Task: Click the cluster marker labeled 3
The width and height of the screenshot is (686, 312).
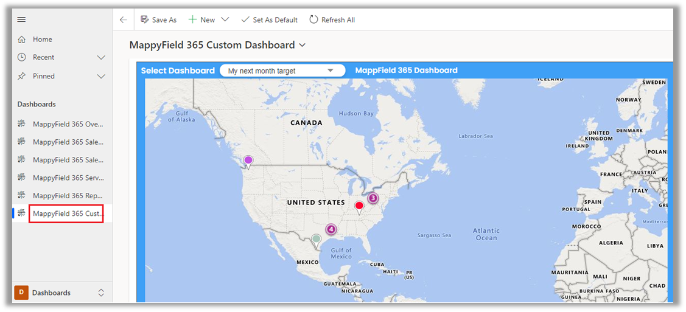Action: click(373, 198)
